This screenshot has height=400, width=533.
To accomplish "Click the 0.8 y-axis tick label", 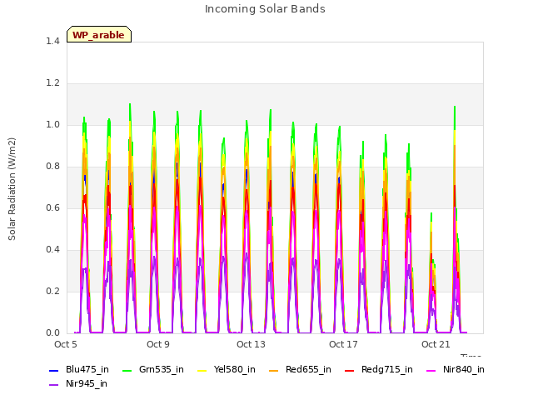I will pos(52,167).
